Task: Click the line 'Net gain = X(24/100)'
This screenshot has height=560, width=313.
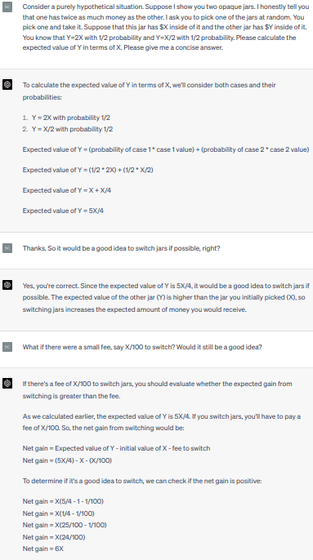Action: 54,537
